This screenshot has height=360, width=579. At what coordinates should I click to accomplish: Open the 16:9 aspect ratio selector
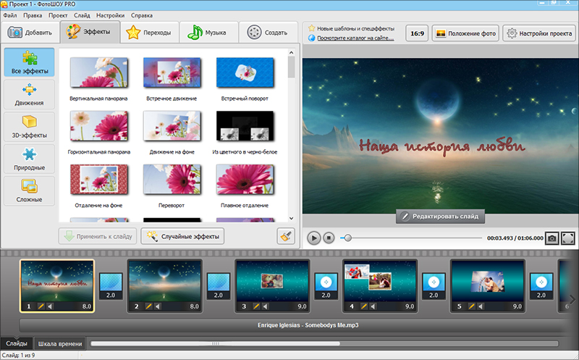click(416, 33)
